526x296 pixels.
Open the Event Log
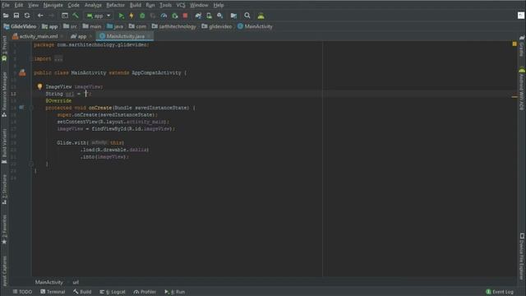[500, 292]
